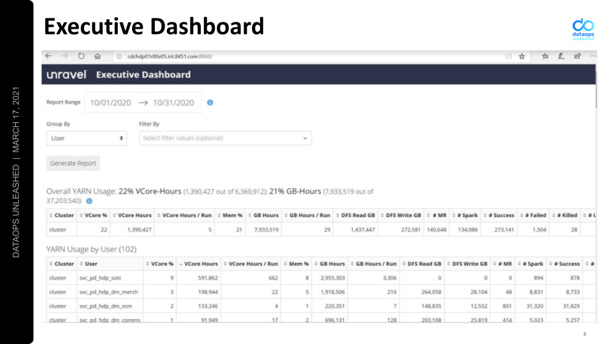
Task: Click the add notes pen icon
Action: pos(561,56)
